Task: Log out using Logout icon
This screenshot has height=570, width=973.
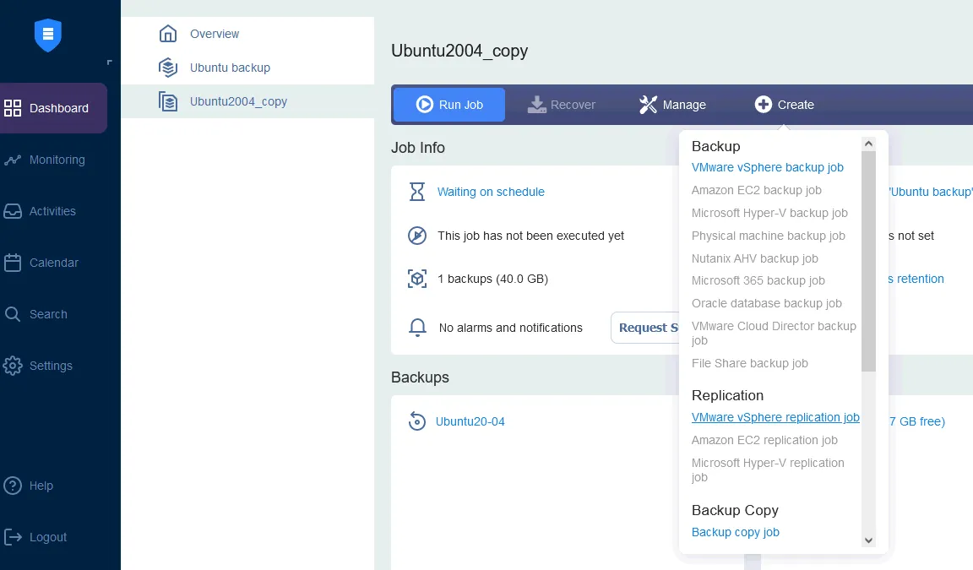Action: point(13,537)
